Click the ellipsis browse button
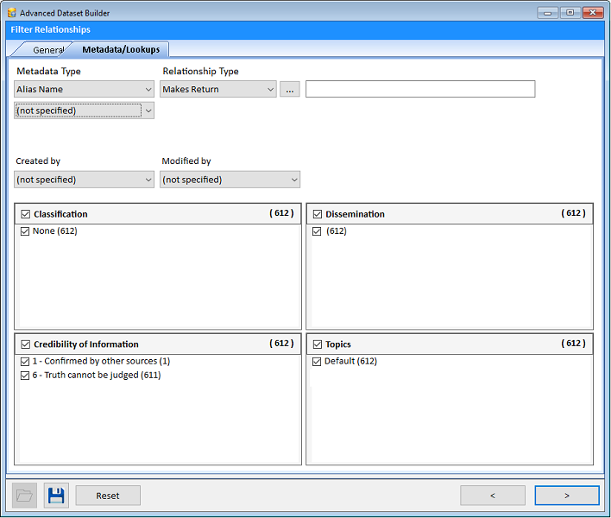Image resolution: width=611 pixels, height=518 pixels. (290, 89)
